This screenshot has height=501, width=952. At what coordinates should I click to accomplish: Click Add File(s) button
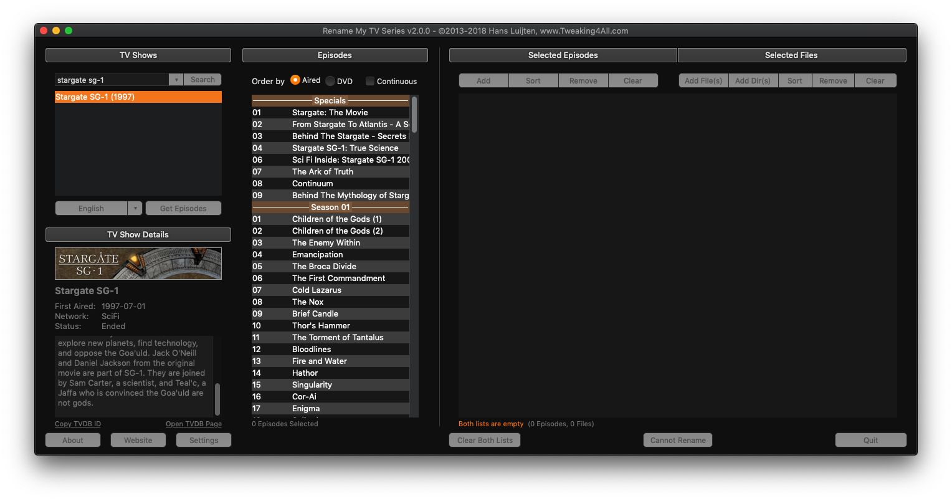click(x=703, y=80)
